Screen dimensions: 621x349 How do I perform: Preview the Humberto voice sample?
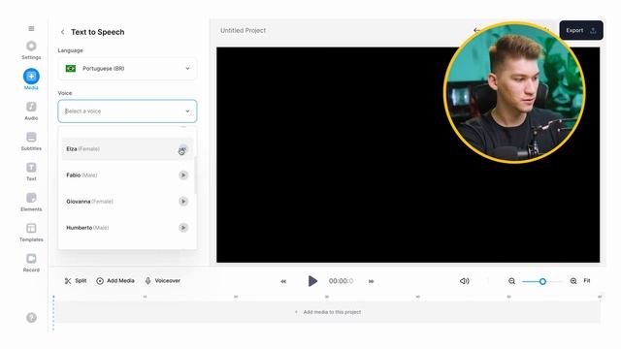click(x=183, y=228)
